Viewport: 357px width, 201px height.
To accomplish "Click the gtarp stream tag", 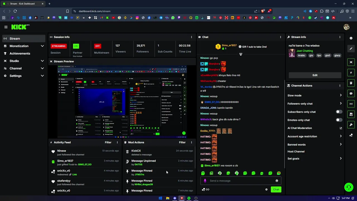I will (337, 56).
